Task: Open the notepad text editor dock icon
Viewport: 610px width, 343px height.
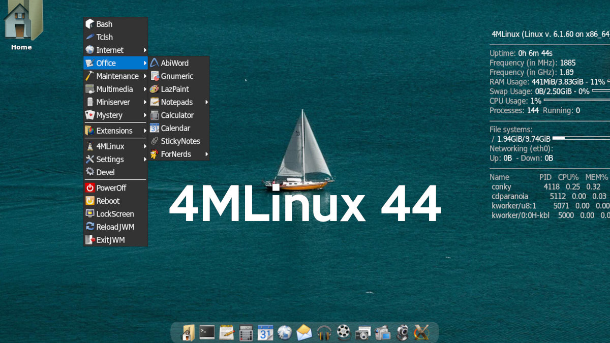Action: 227,333
